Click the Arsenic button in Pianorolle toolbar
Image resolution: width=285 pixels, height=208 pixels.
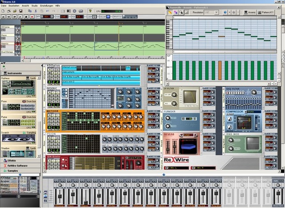(249, 12)
